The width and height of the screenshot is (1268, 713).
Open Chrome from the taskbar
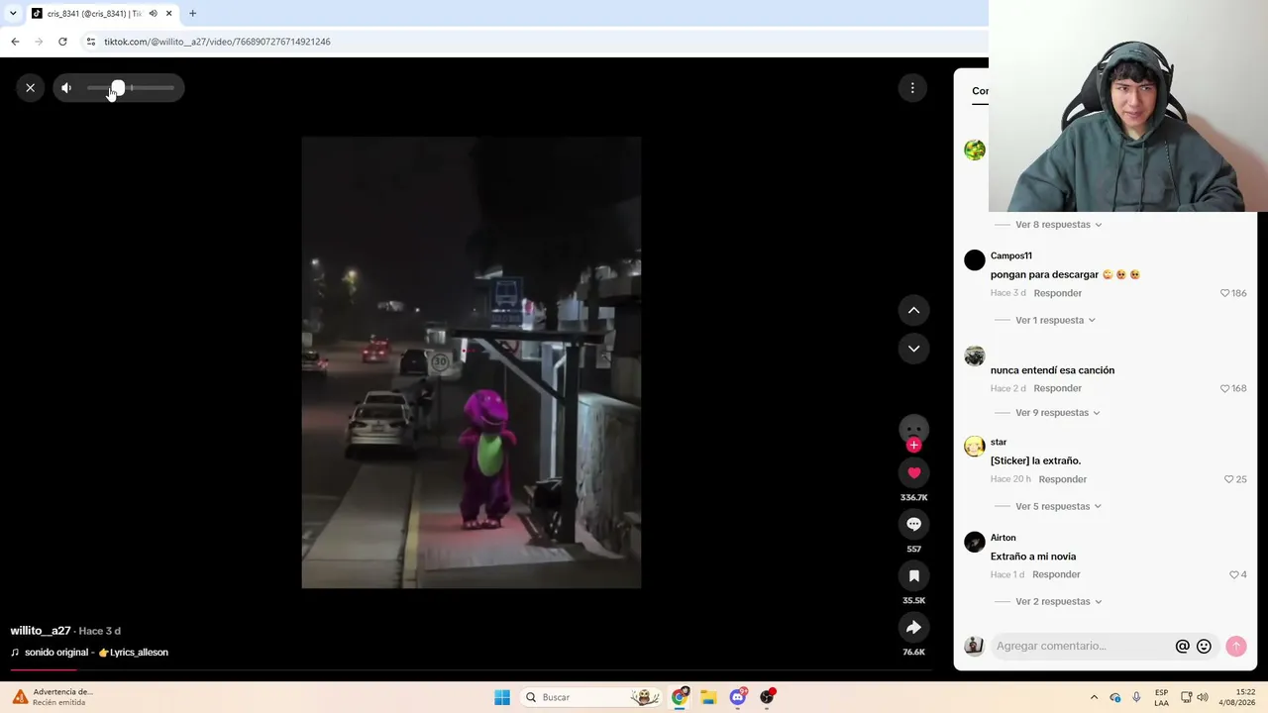680,697
